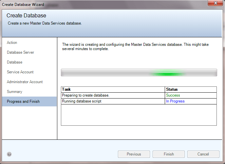The image size is (225, 164).
Task: Cancel the database creation wizard
Action: tap(203, 154)
